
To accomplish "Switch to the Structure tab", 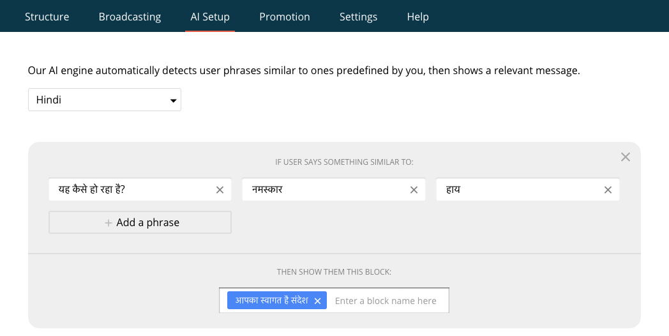I will 47,17.
